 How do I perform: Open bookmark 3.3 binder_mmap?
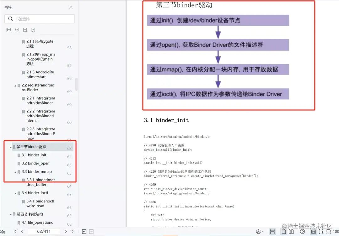pyautogui.click(x=36, y=171)
